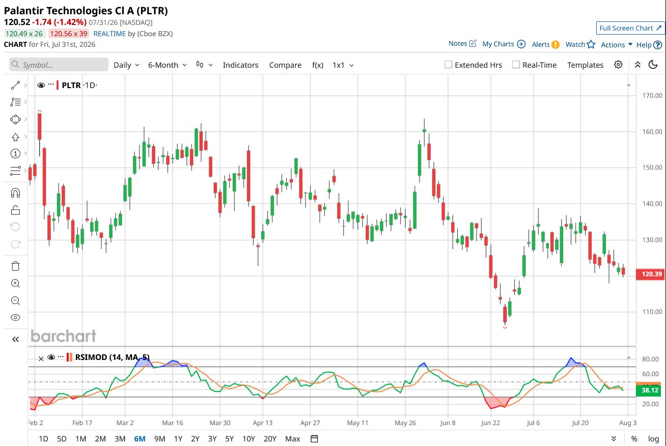Open Notes for this chart
The width and height of the screenshot is (666, 446).
click(x=462, y=44)
